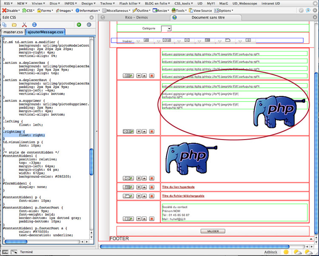Click the edit icon in contact row
Image resolution: width=319 pixels, height=256 pixels.
pyautogui.click(x=128, y=219)
